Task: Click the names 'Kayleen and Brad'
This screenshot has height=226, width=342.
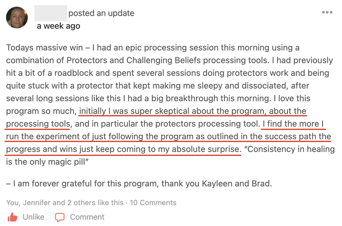Action: pos(237,184)
